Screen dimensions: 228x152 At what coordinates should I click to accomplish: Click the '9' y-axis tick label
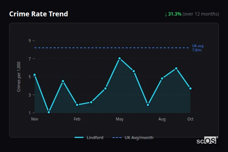pyautogui.click(x=30, y=41)
